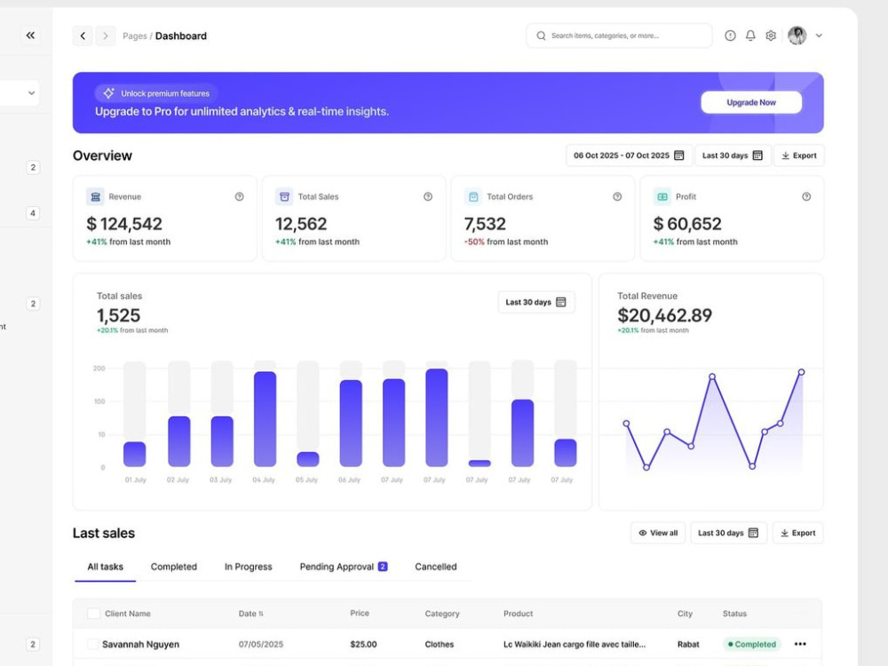Export the Overview data

point(799,155)
